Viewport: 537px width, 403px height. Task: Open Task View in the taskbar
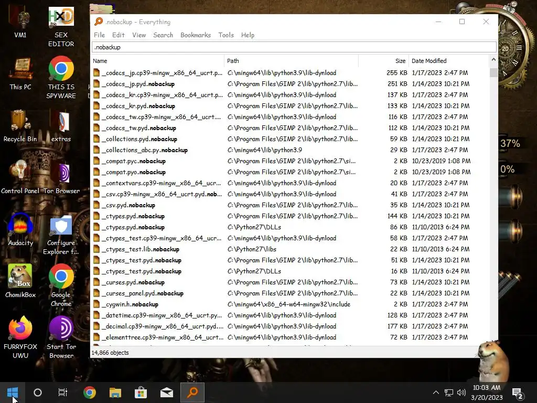coord(63,393)
